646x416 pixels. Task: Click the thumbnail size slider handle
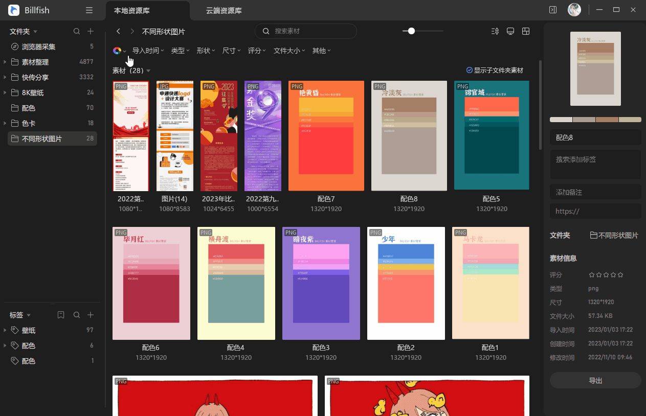point(411,31)
